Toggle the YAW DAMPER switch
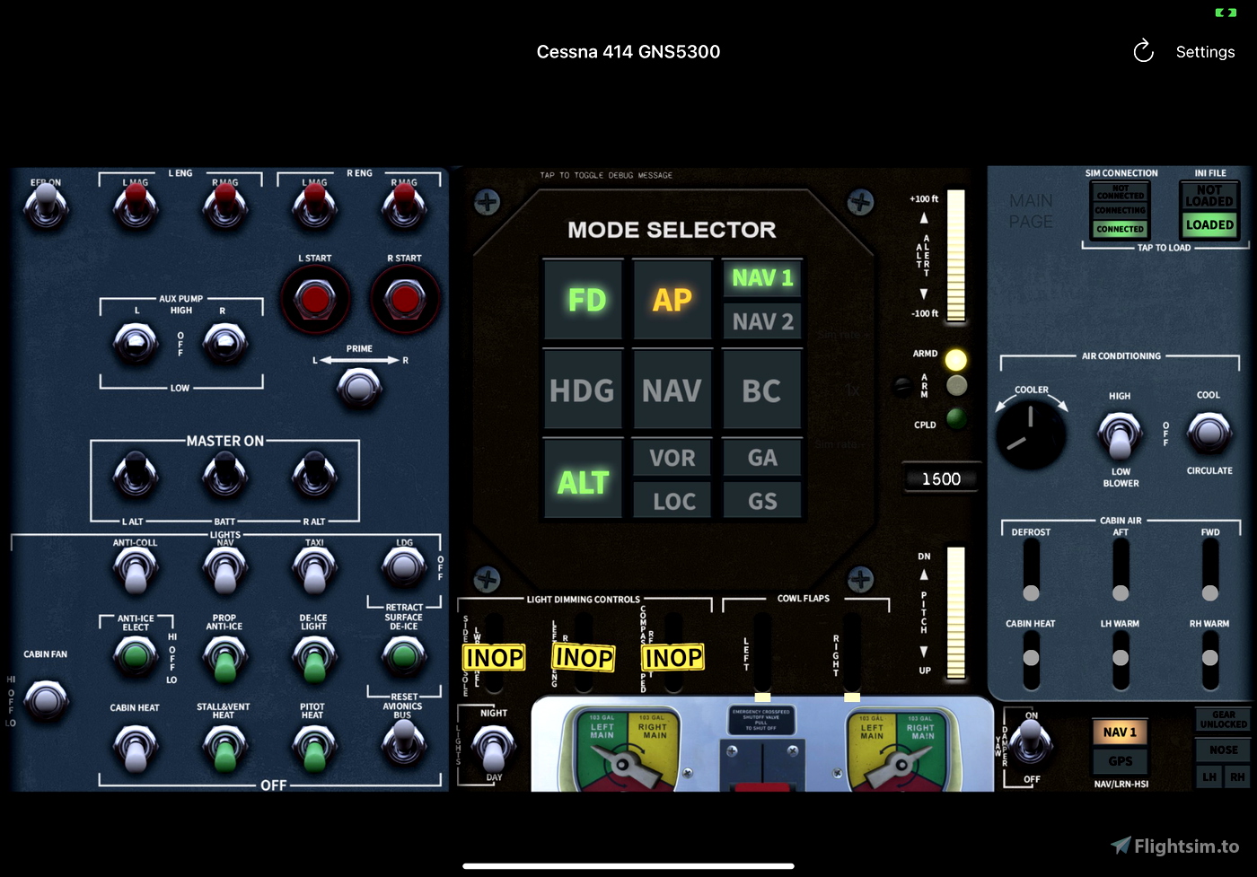 1032,742
